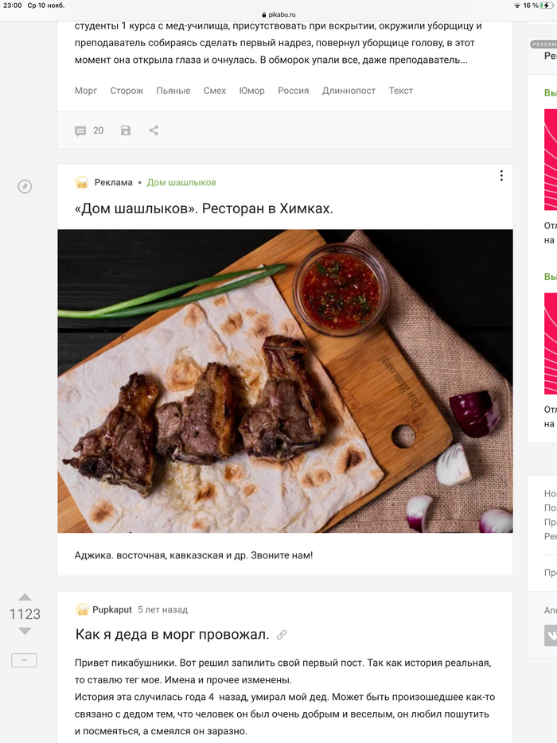Select the Морг tag
This screenshot has width=557, height=743.
(x=86, y=91)
